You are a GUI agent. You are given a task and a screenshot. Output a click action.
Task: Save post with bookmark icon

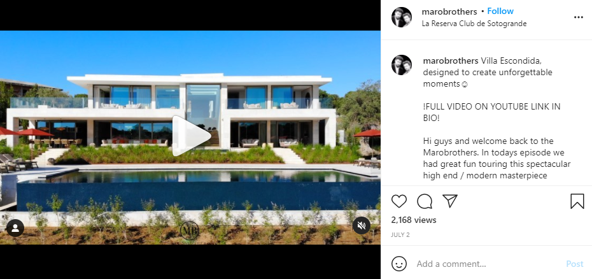coord(577,201)
